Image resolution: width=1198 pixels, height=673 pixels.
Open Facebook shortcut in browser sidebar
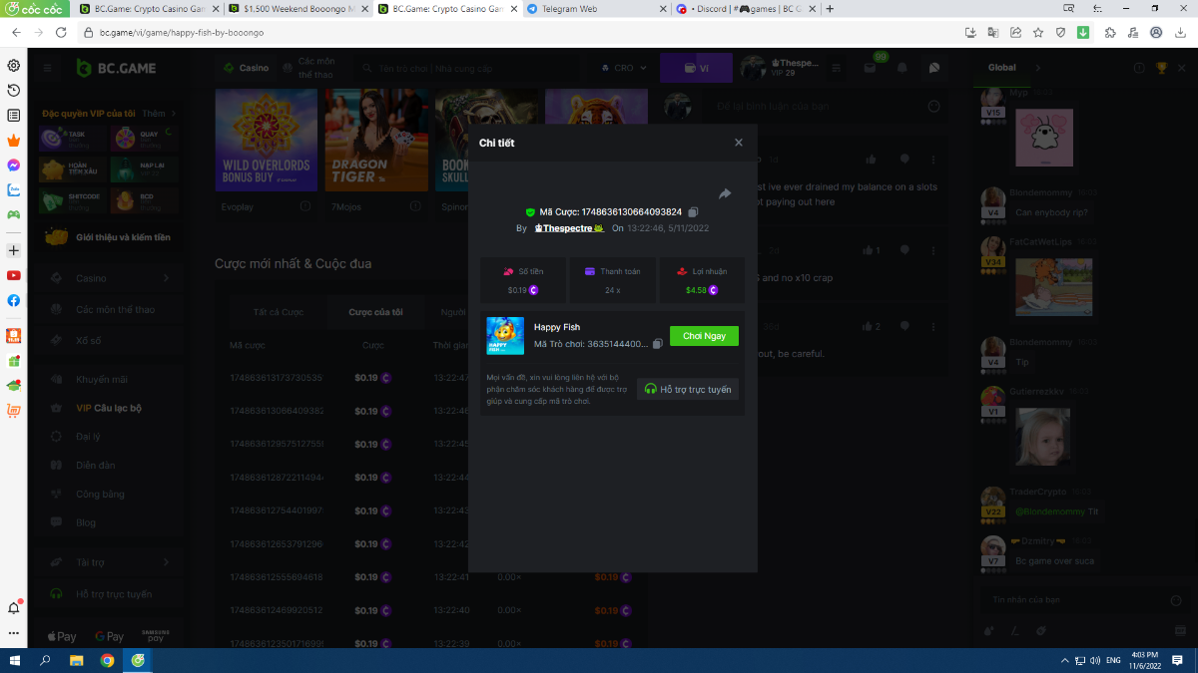(x=14, y=300)
